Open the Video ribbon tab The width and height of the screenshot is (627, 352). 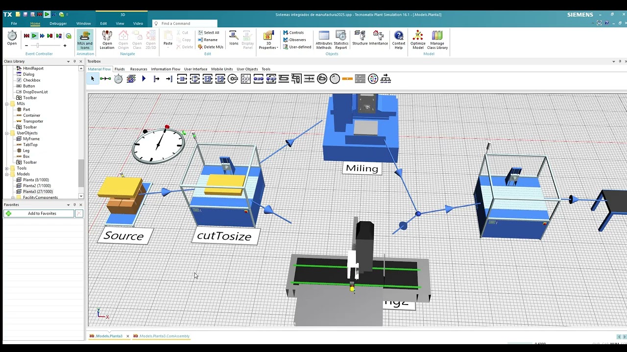(138, 23)
